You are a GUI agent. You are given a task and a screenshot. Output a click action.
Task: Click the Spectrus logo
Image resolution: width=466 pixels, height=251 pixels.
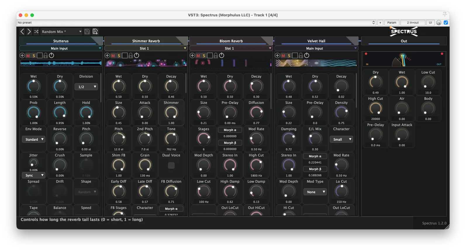click(x=404, y=32)
